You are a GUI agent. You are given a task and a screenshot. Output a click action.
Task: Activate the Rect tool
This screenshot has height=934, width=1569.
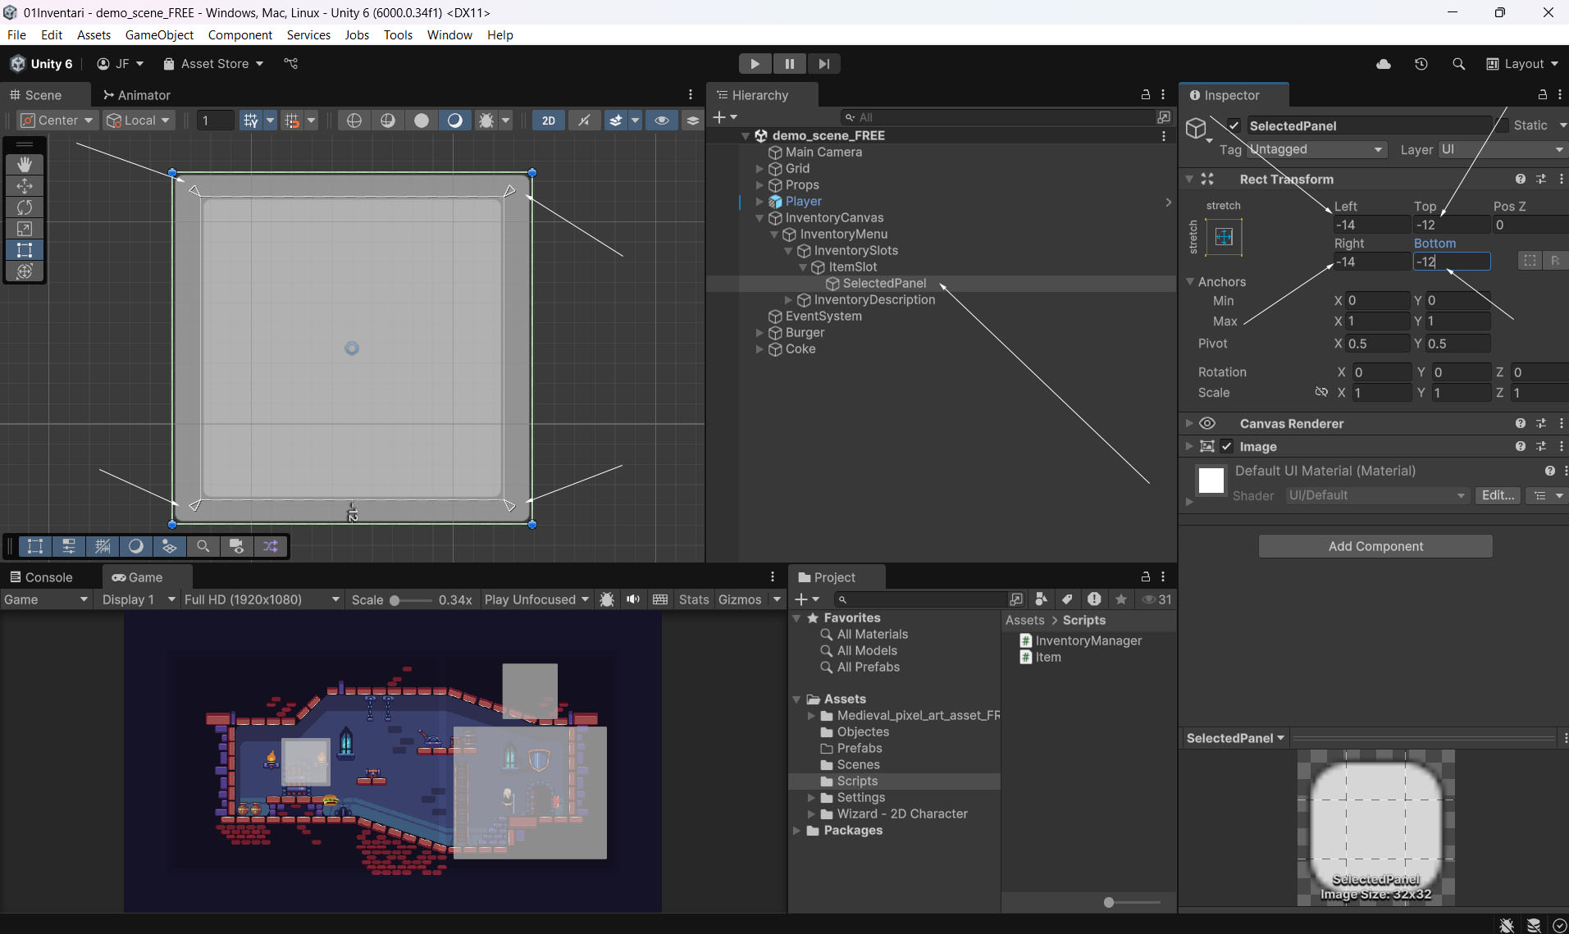pyautogui.click(x=25, y=250)
